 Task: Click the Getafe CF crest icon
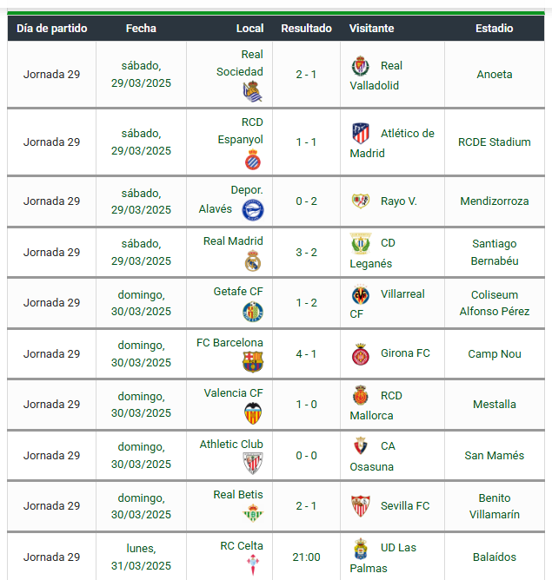coord(253,312)
